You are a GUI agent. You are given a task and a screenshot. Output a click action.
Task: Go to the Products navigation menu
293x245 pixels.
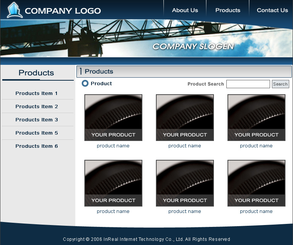coord(227,10)
